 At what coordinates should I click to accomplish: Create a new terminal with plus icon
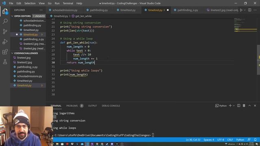(x=230, y=105)
